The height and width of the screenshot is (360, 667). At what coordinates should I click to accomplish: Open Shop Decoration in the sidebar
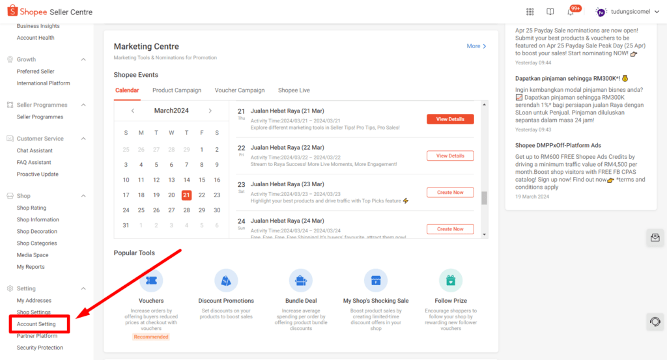tap(37, 232)
